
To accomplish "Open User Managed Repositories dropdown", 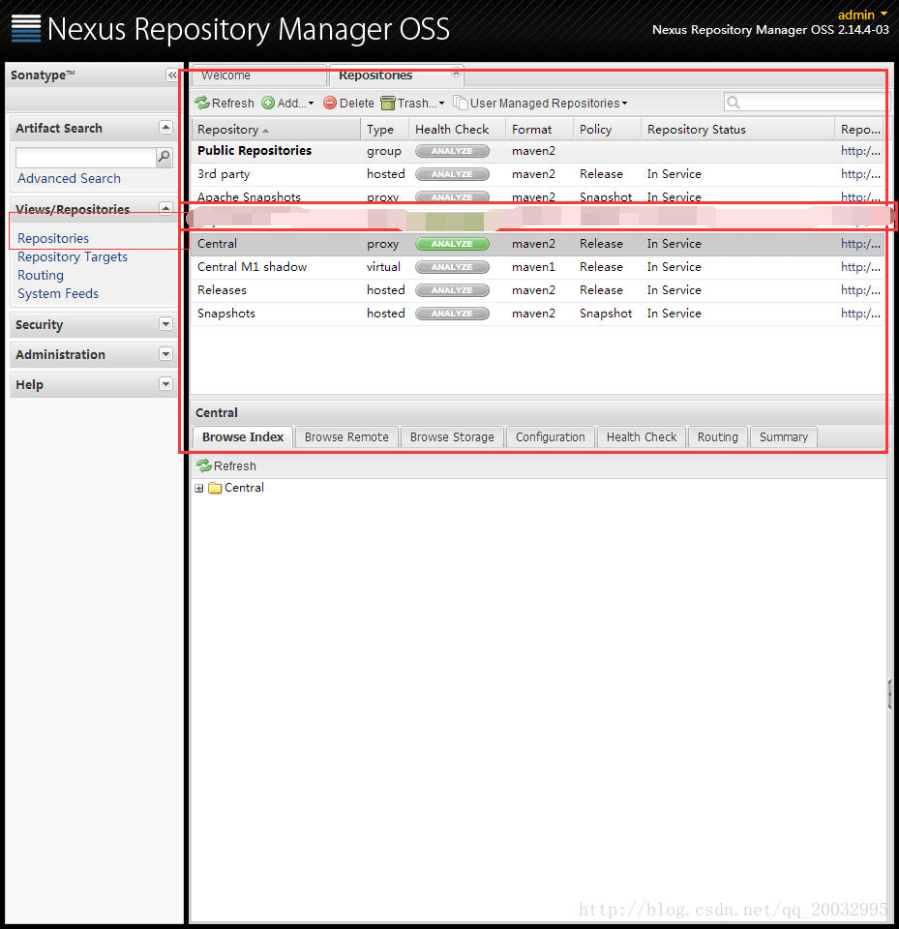I will point(541,104).
